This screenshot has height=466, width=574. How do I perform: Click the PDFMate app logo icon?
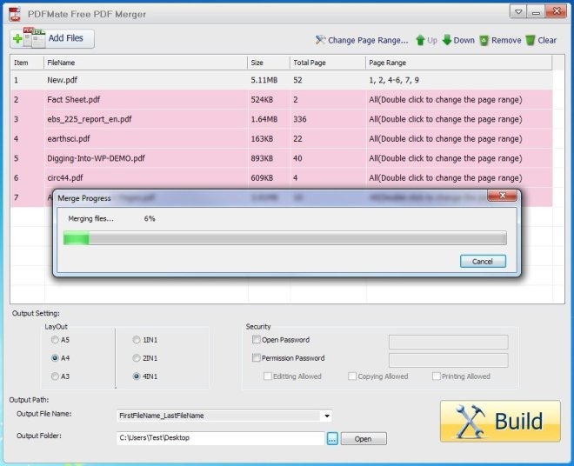(15, 14)
